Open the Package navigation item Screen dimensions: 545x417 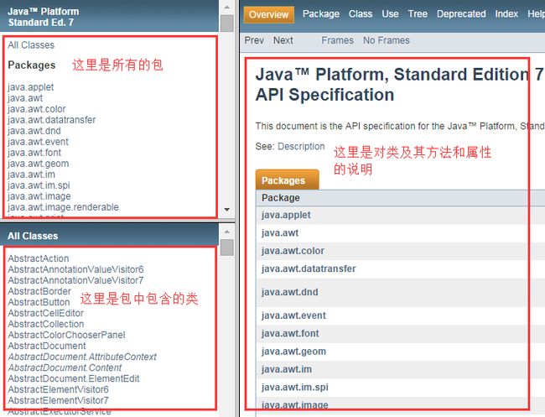point(321,14)
